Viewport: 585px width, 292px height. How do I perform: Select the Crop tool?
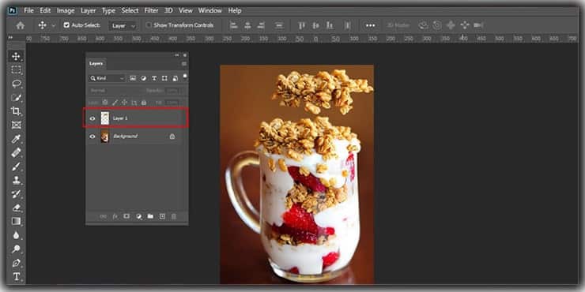[16, 111]
